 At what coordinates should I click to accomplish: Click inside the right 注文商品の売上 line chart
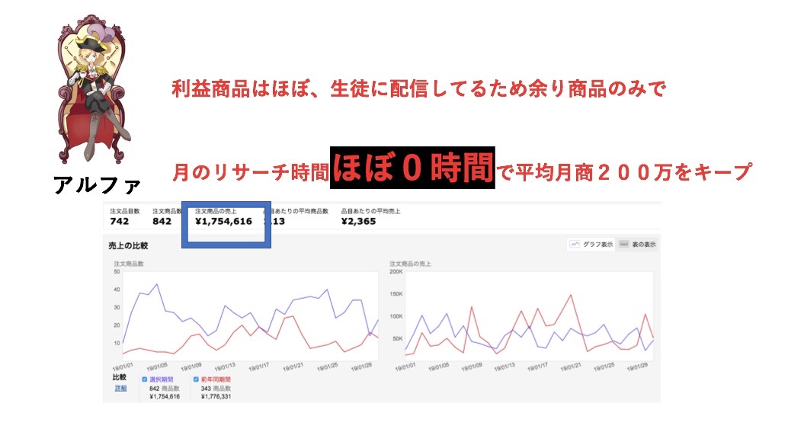coord(527,316)
